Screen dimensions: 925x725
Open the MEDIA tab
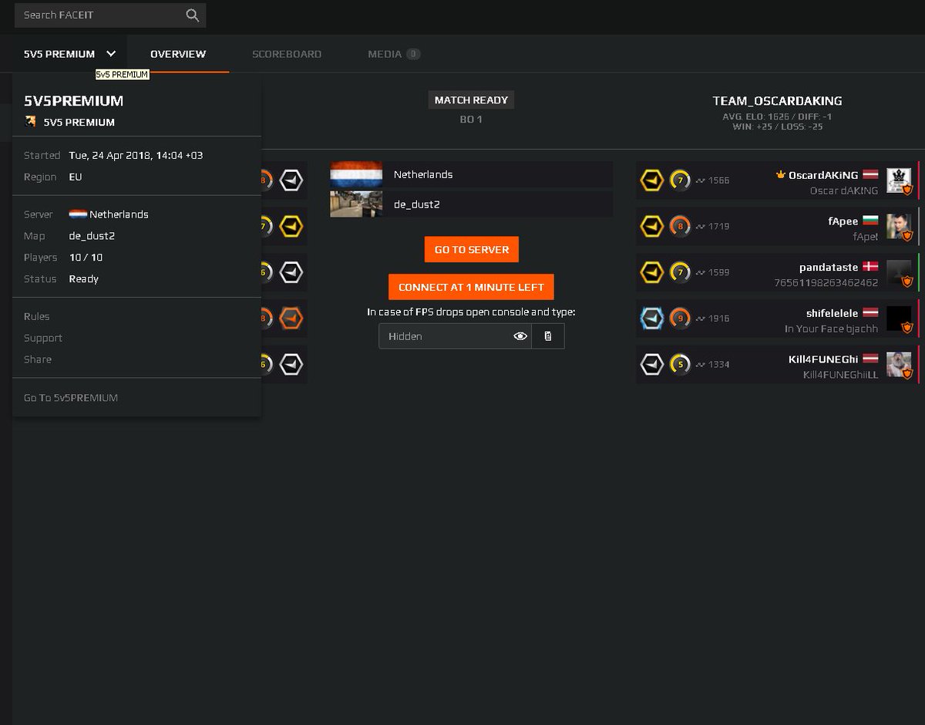393,54
